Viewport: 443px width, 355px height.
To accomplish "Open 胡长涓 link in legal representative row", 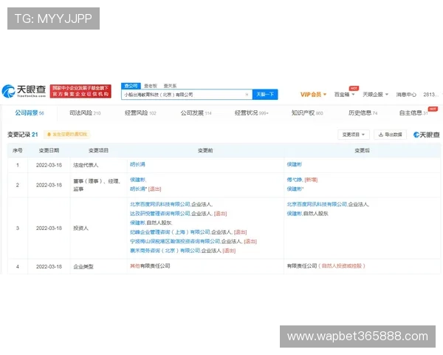I will click(x=137, y=164).
